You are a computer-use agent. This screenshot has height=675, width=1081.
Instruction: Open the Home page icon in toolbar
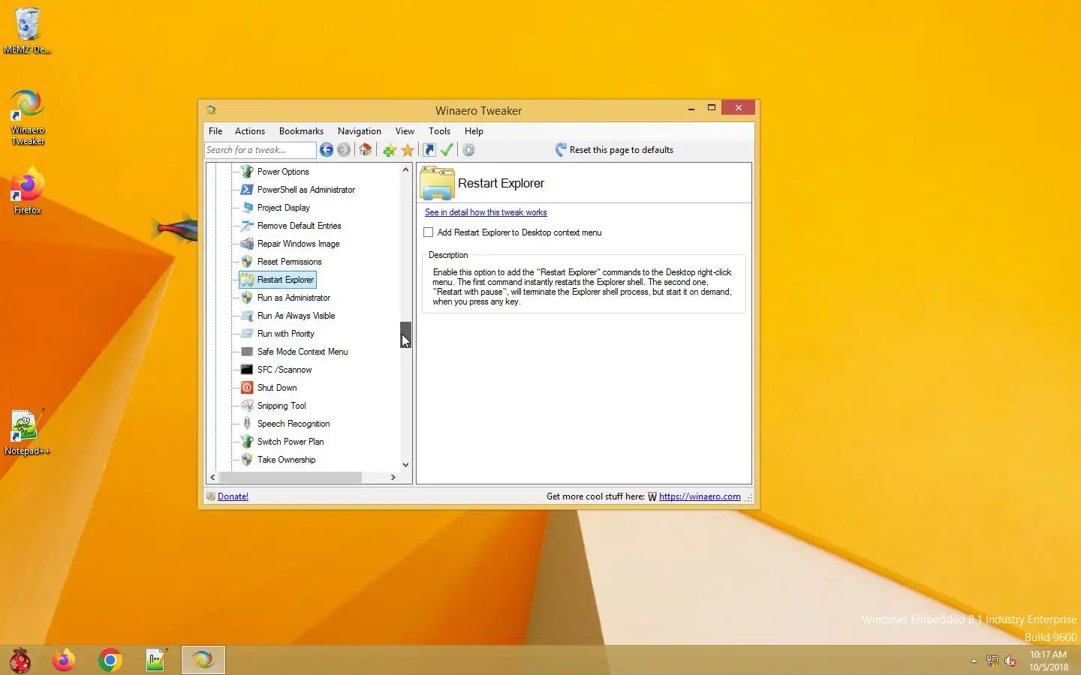point(366,150)
